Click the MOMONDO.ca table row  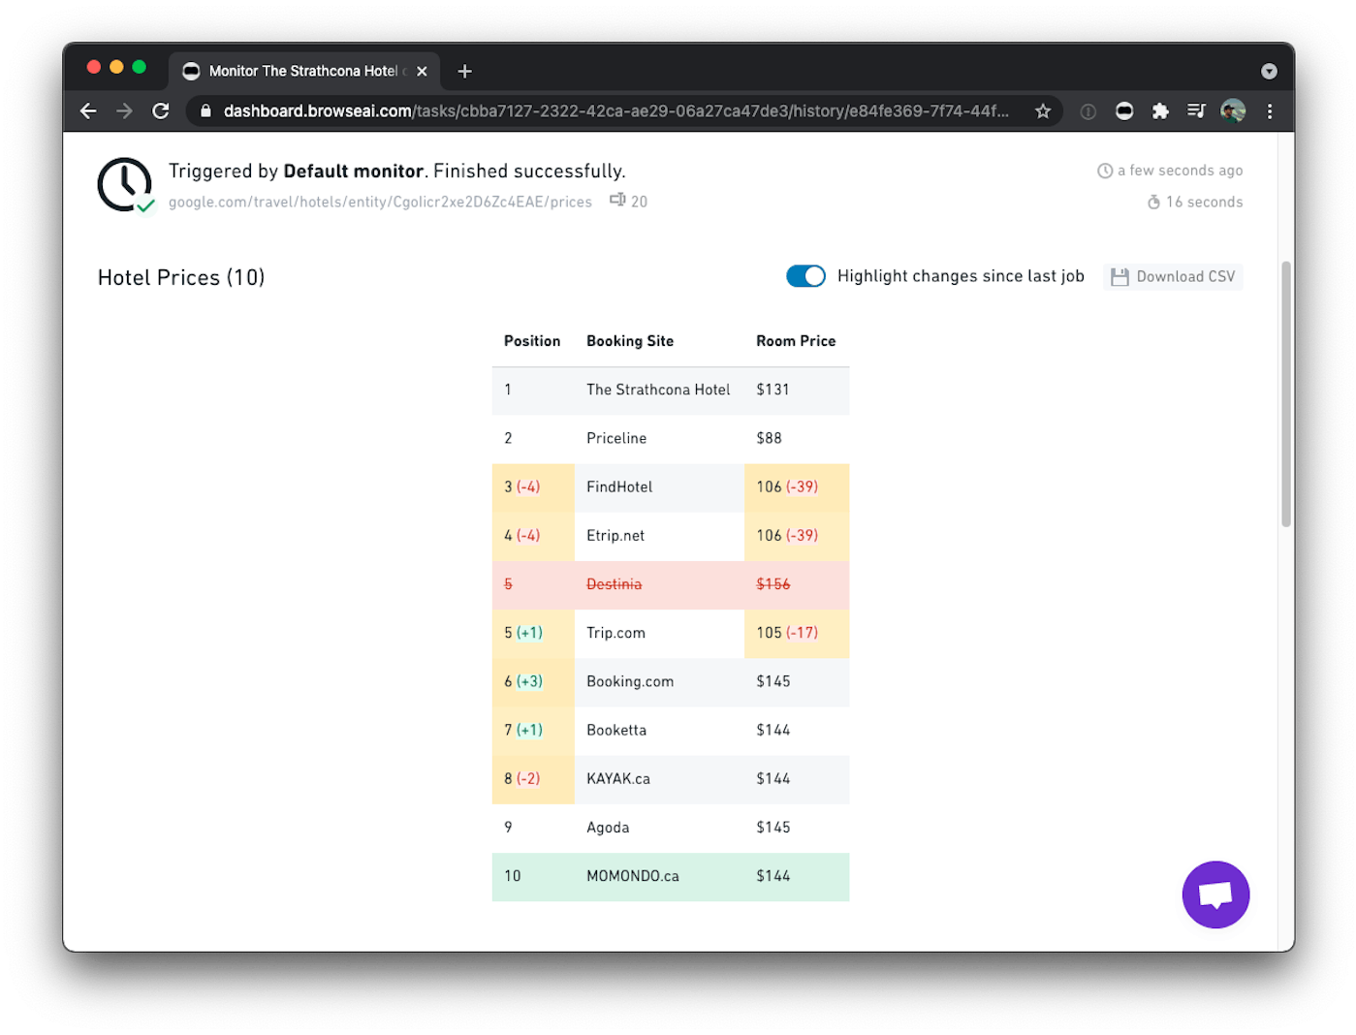tap(670, 876)
